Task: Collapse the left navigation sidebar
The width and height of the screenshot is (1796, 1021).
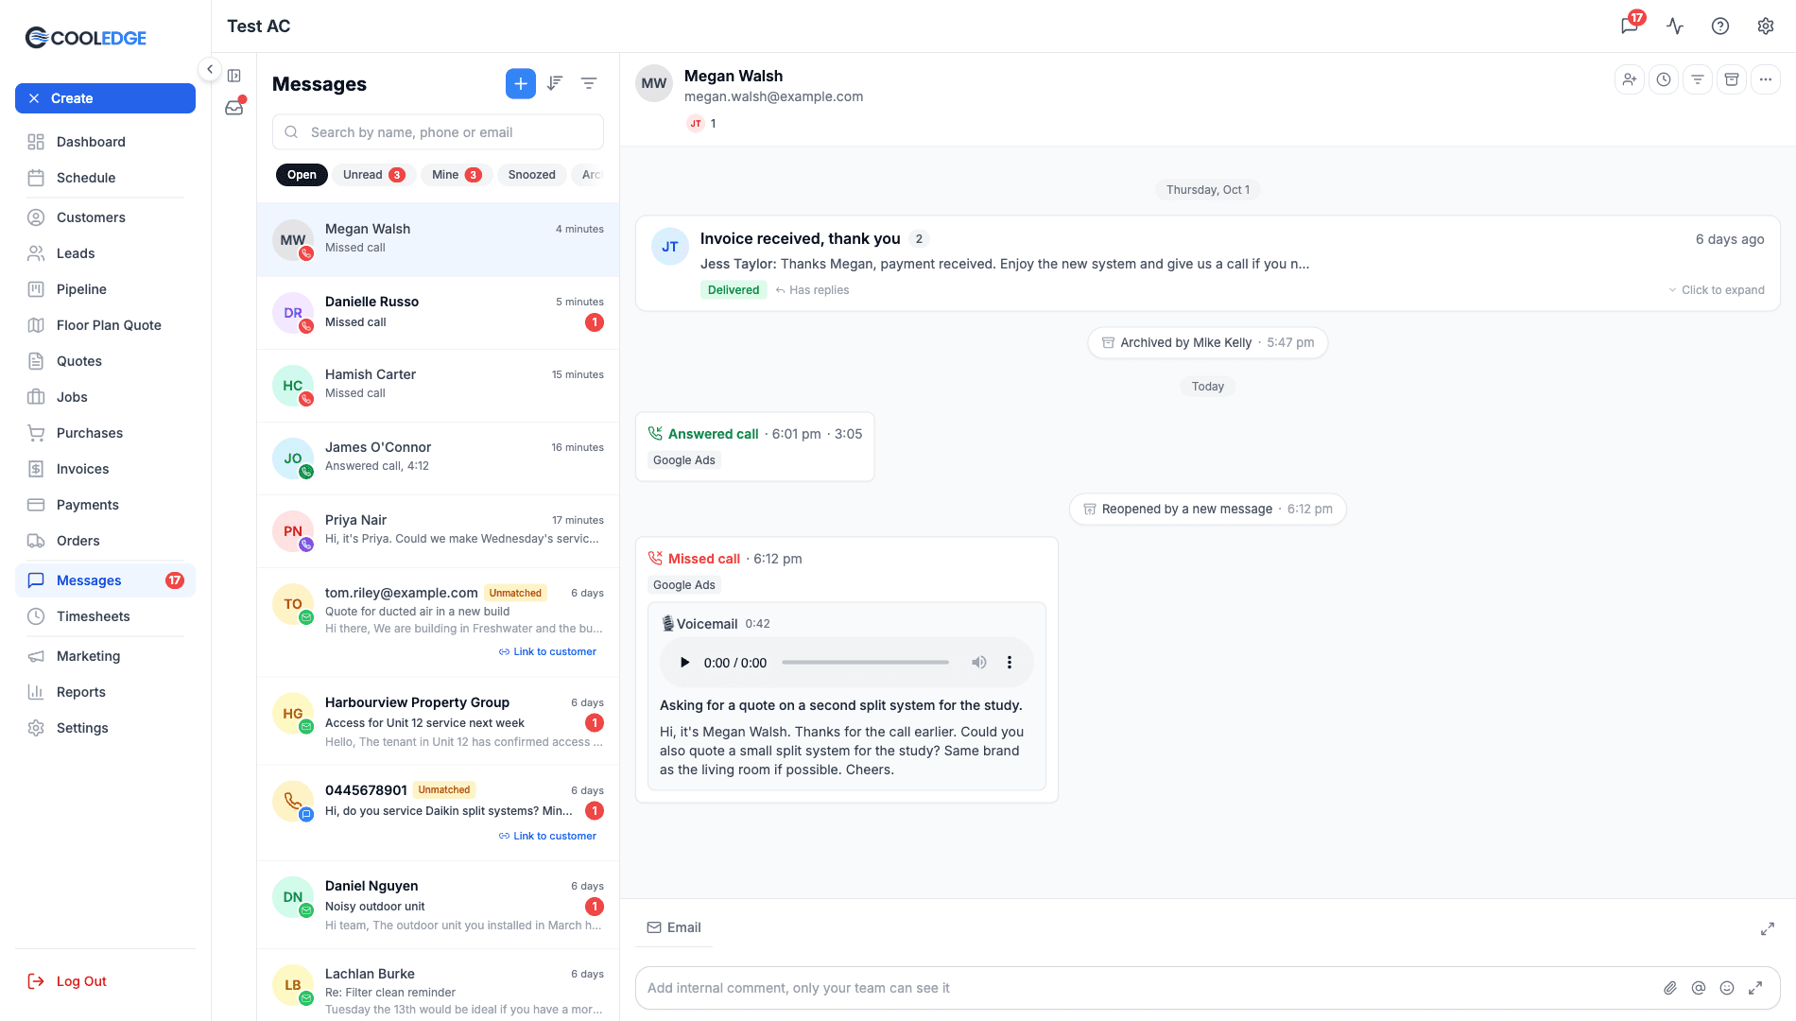Action: pyautogui.click(x=210, y=69)
